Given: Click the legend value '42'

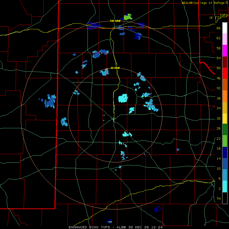Looking at the screenshot, I should click(x=219, y=88).
